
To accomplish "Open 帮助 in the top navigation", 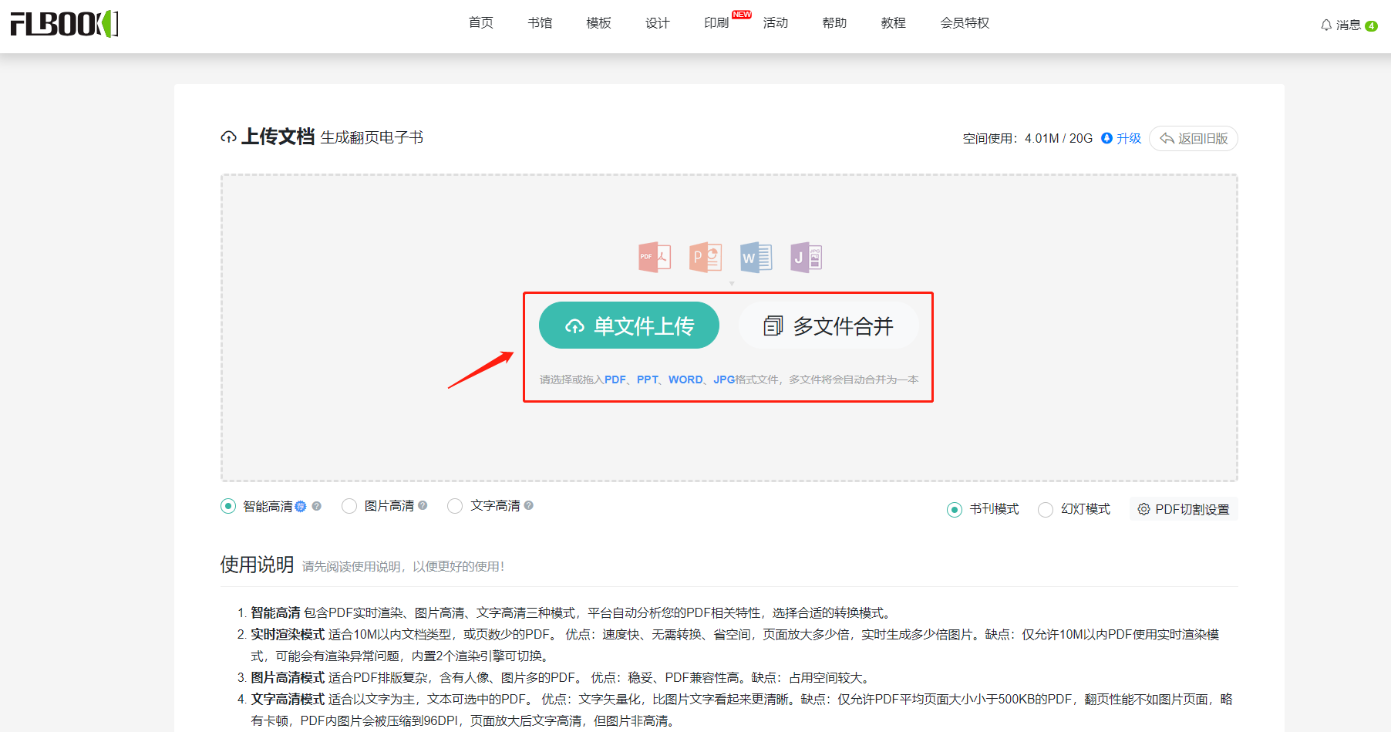I will tap(834, 23).
